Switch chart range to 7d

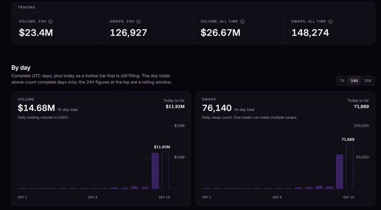342,81
